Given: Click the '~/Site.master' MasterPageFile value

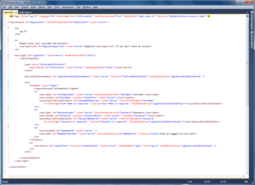Looking at the screenshot, I should (84, 16).
